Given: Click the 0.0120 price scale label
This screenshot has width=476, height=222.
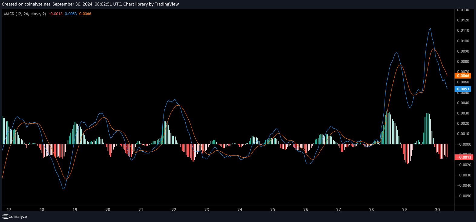Looking at the screenshot, I should (x=463, y=20).
